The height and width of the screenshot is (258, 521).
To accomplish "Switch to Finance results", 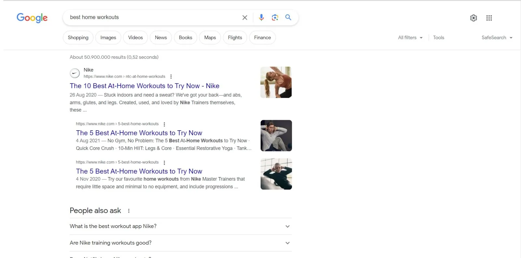I will (262, 38).
